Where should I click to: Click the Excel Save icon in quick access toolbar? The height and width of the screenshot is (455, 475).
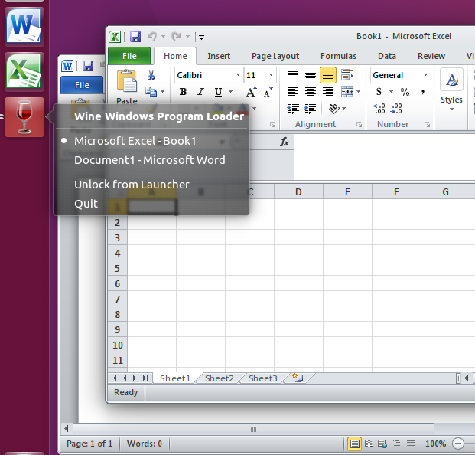click(x=135, y=37)
